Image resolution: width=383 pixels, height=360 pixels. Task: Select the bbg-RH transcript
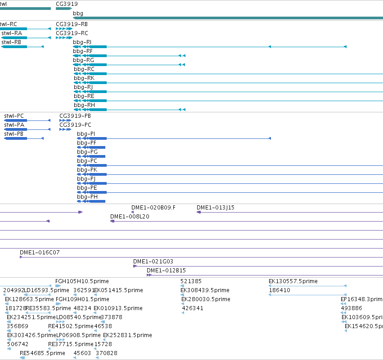point(130,110)
